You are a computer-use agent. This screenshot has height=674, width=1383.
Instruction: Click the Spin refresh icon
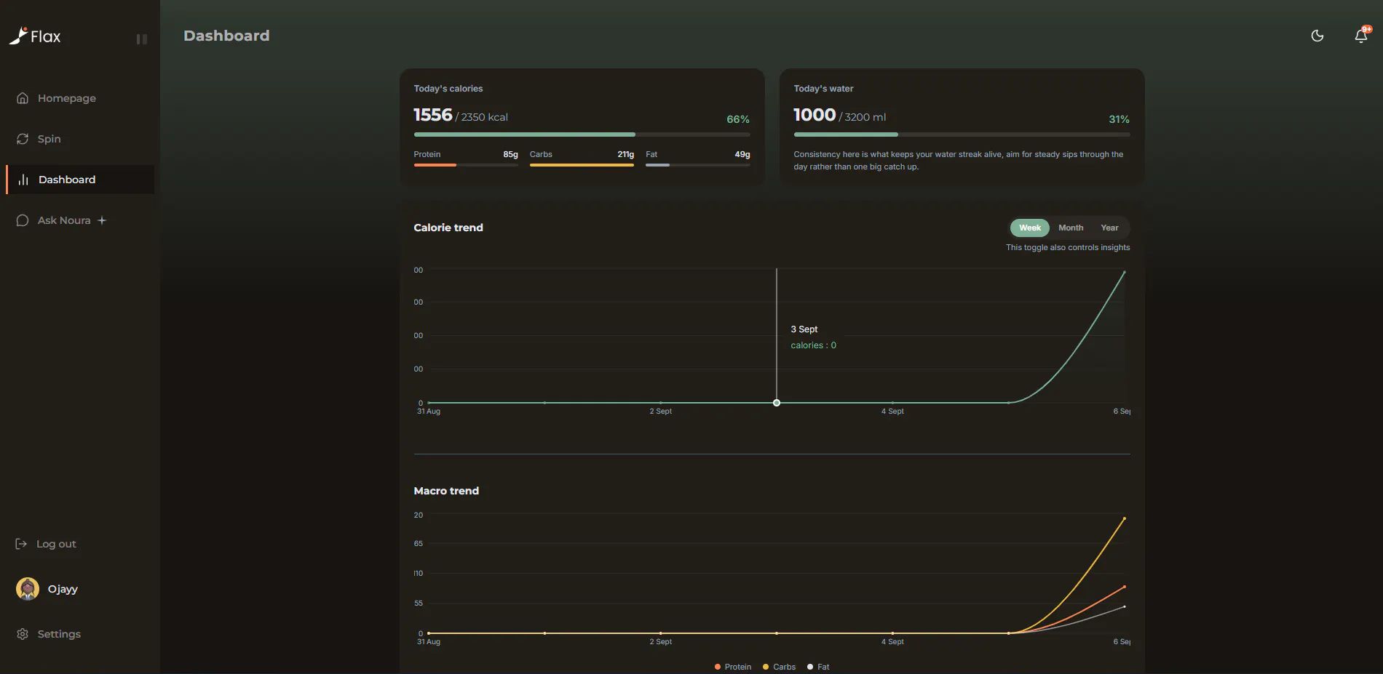[23, 139]
